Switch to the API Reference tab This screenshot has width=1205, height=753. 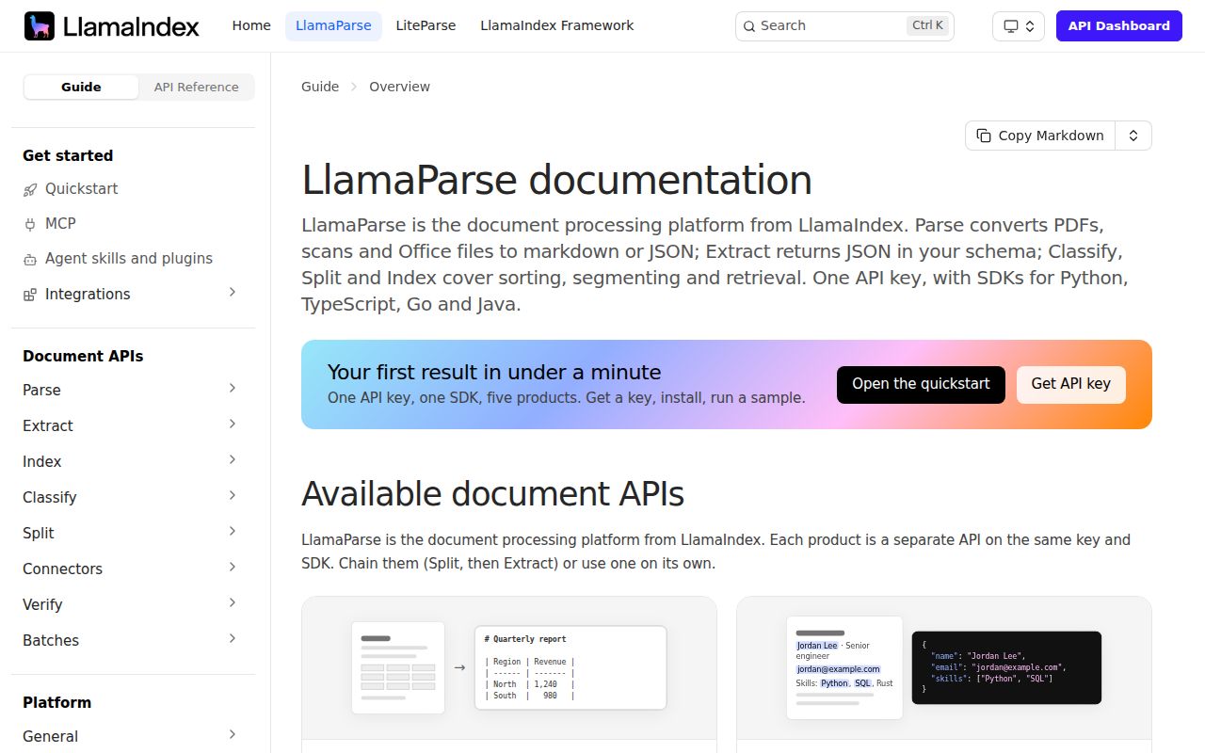[x=196, y=87]
